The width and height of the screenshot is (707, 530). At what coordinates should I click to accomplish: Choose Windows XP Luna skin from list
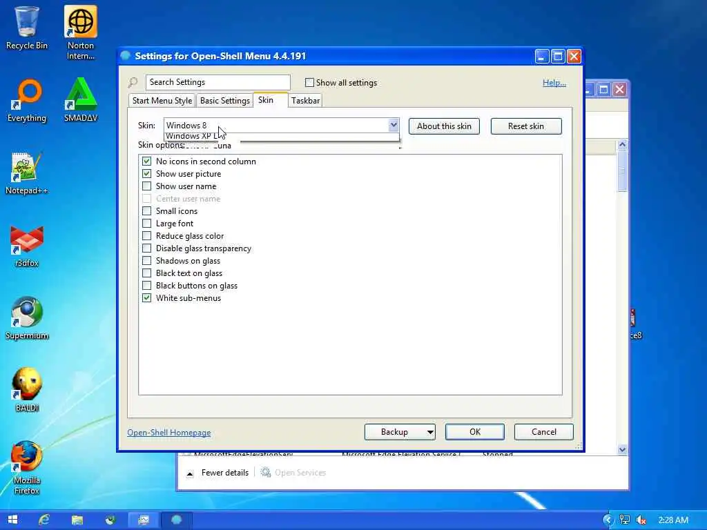pos(282,137)
